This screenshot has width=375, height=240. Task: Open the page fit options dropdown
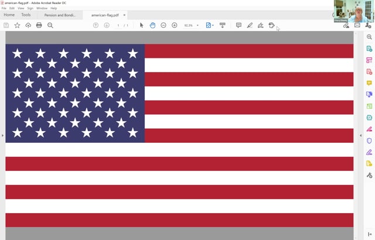[210, 25]
